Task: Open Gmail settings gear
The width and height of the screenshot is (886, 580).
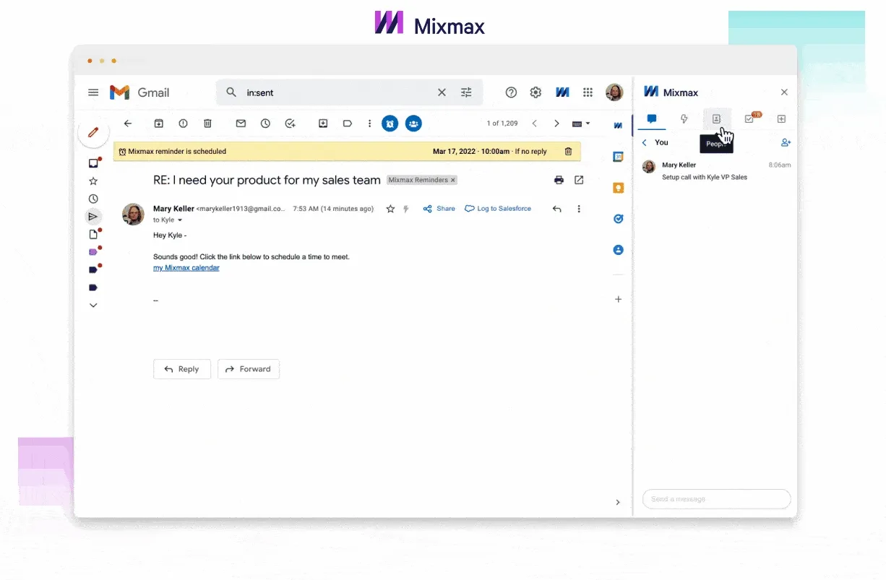Action: click(x=536, y=92)
